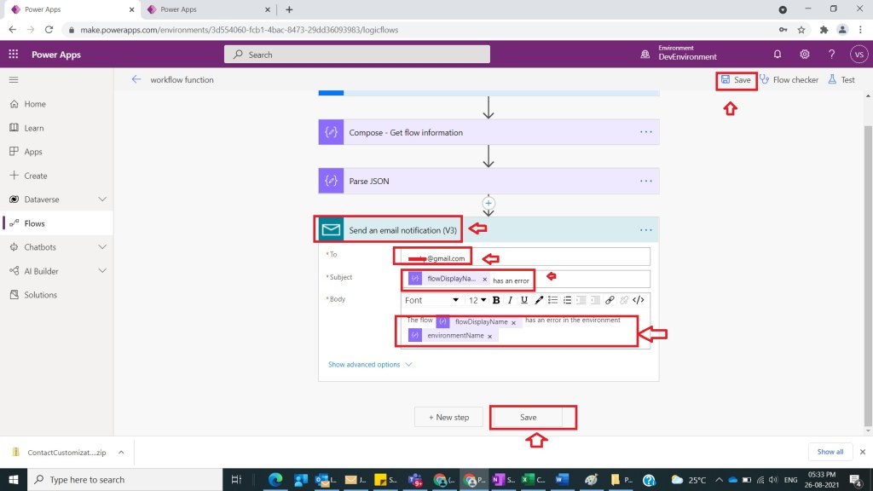Screen dimensions: 873x491
Task: Remove the environmentName token from Body
Action: click(490, 336)
